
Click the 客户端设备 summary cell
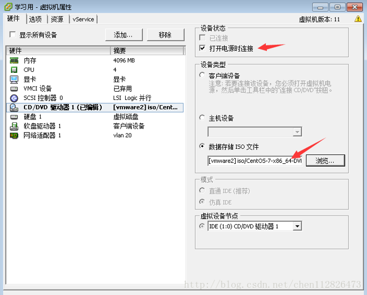[129, 126]
